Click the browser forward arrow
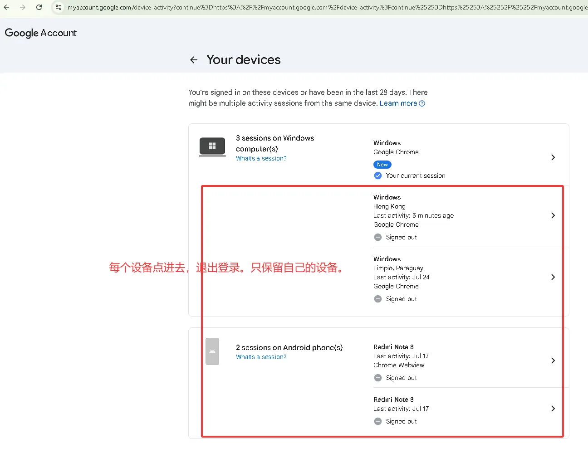This screenshot has width=588, height=453. [x=23, y=7]
